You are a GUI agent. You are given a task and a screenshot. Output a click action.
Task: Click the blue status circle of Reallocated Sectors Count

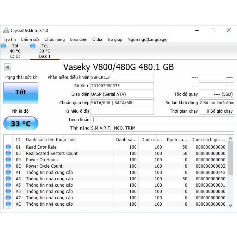[8, 153]
